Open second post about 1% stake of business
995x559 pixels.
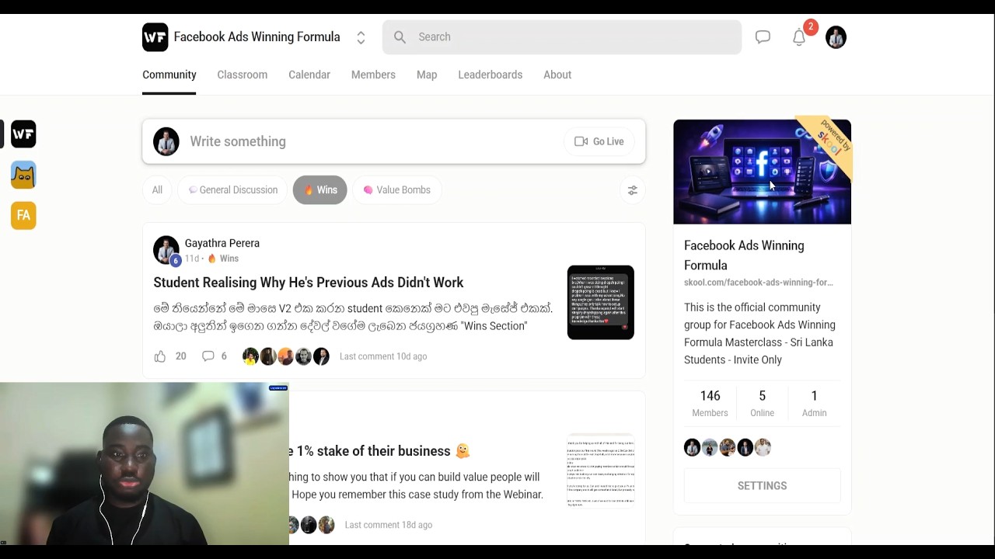[x=380, y=451]
